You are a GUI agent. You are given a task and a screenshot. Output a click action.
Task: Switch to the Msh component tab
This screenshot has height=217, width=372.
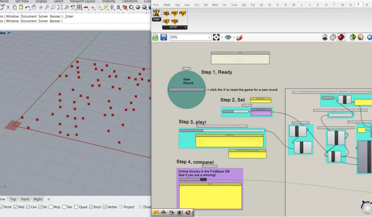tap(215, 5)
